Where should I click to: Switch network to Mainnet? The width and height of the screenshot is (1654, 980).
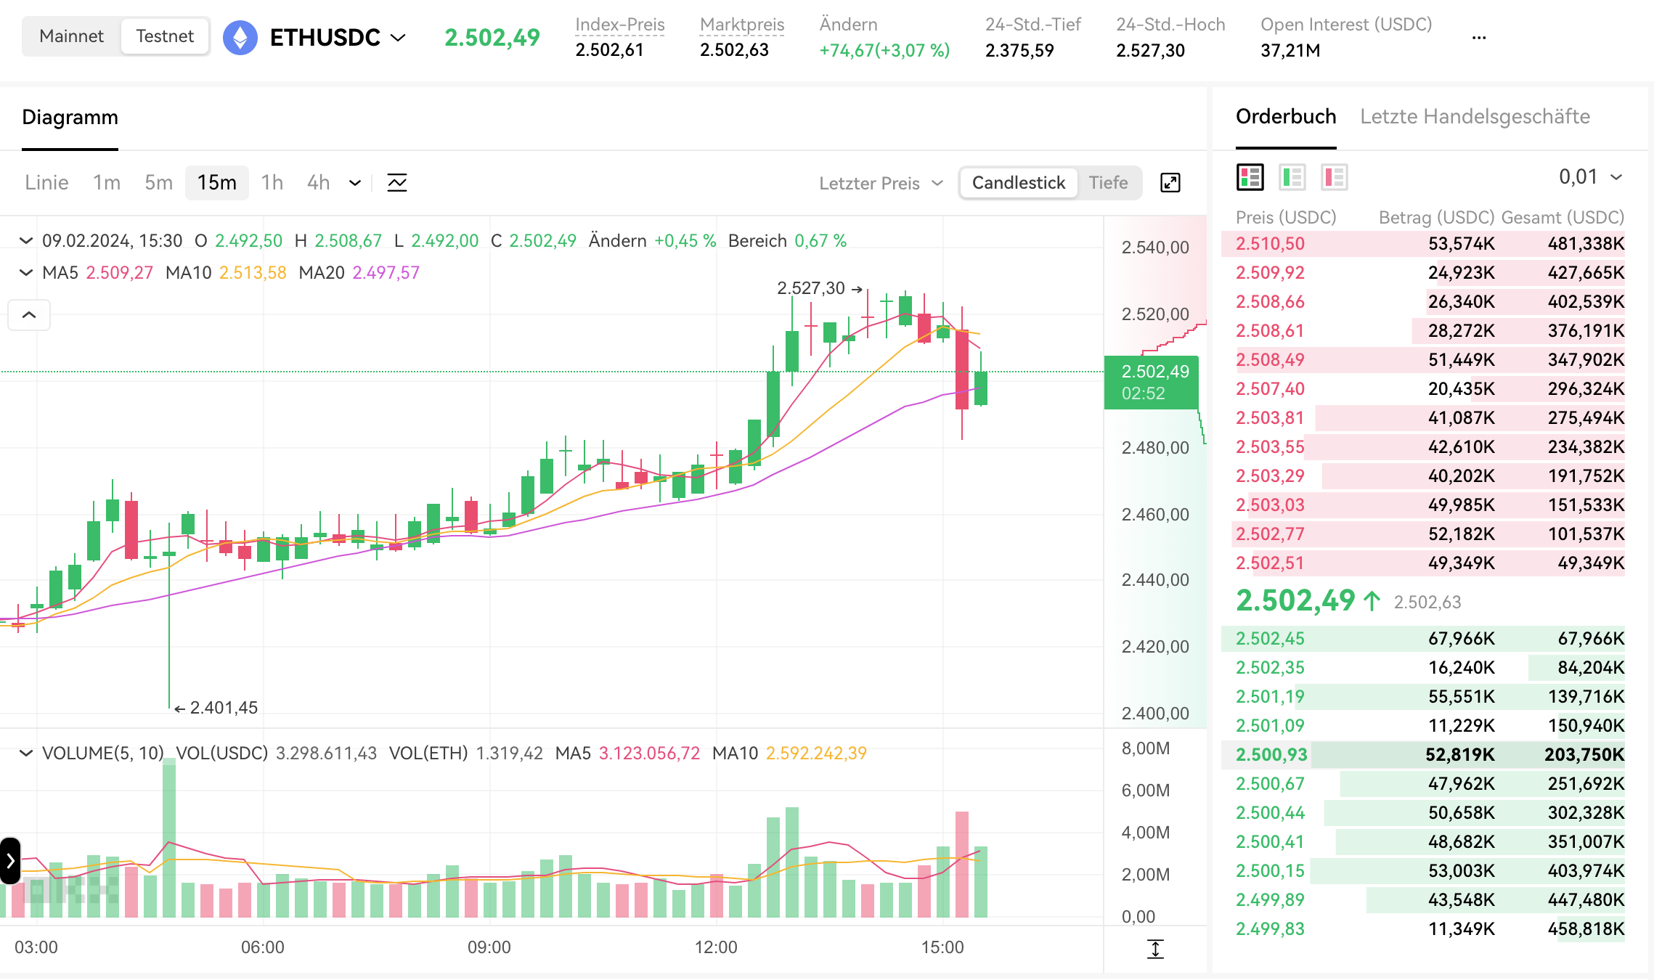pyautogui.click(x=71, y=36)
